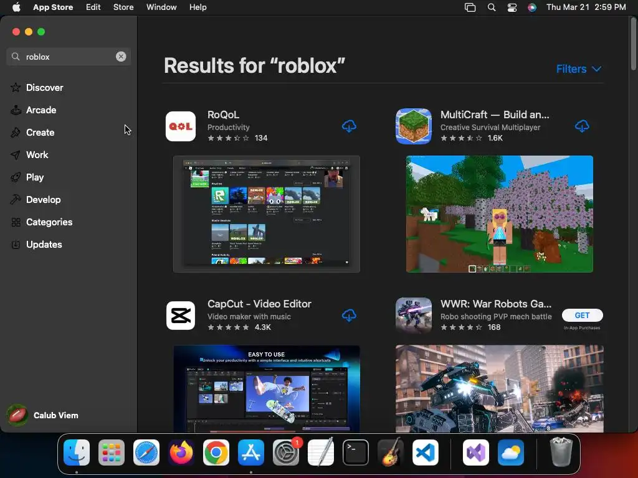Open the CapCut app icon

(x=181, y=316)
